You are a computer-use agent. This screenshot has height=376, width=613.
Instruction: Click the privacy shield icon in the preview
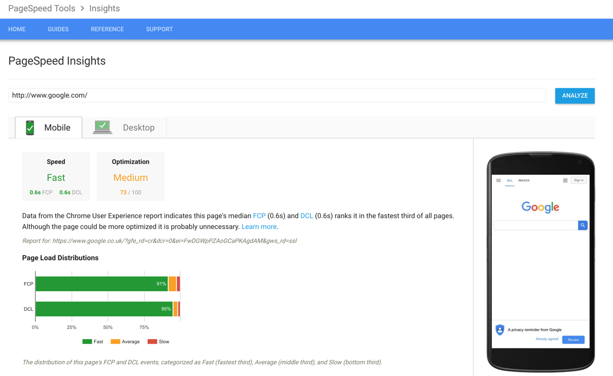pos(499,330)
